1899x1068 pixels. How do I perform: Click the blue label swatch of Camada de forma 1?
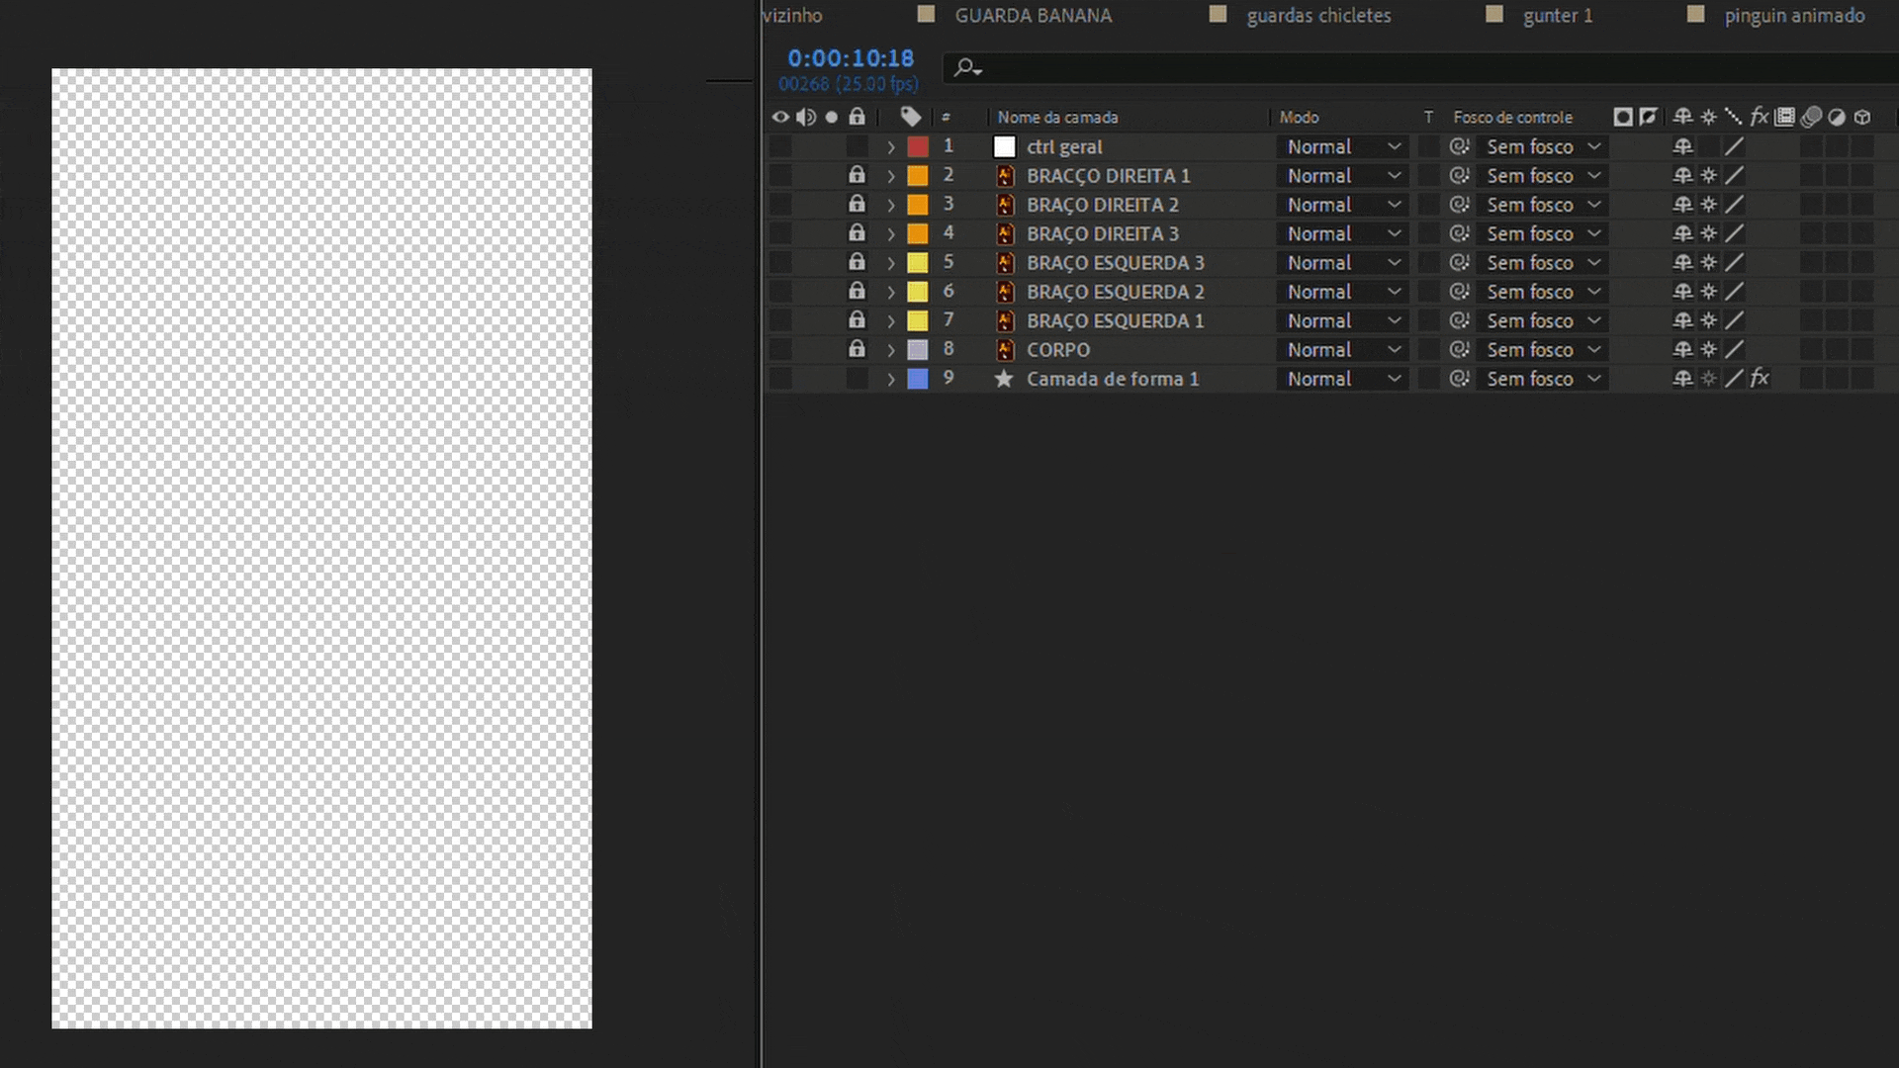click(918, 379)
